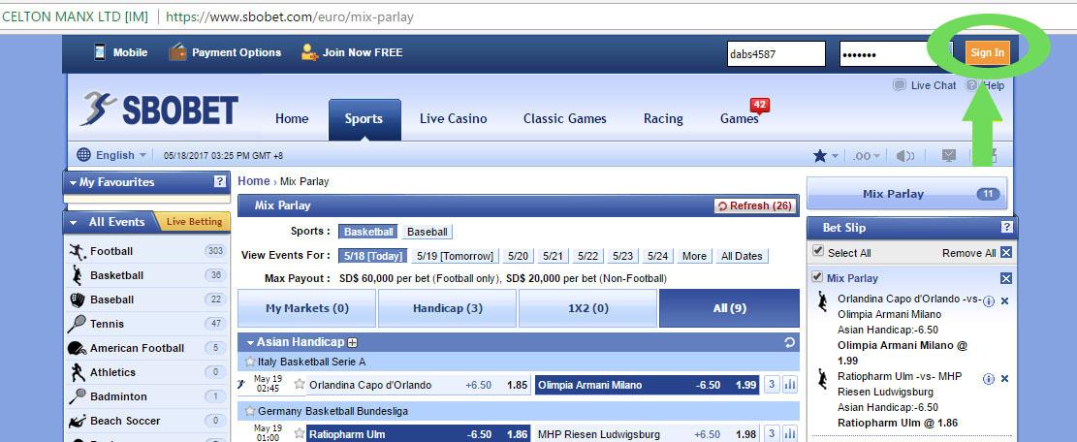Click the globe language icon
This screenshot has width=1077, height=442.
tap(83, 154)
